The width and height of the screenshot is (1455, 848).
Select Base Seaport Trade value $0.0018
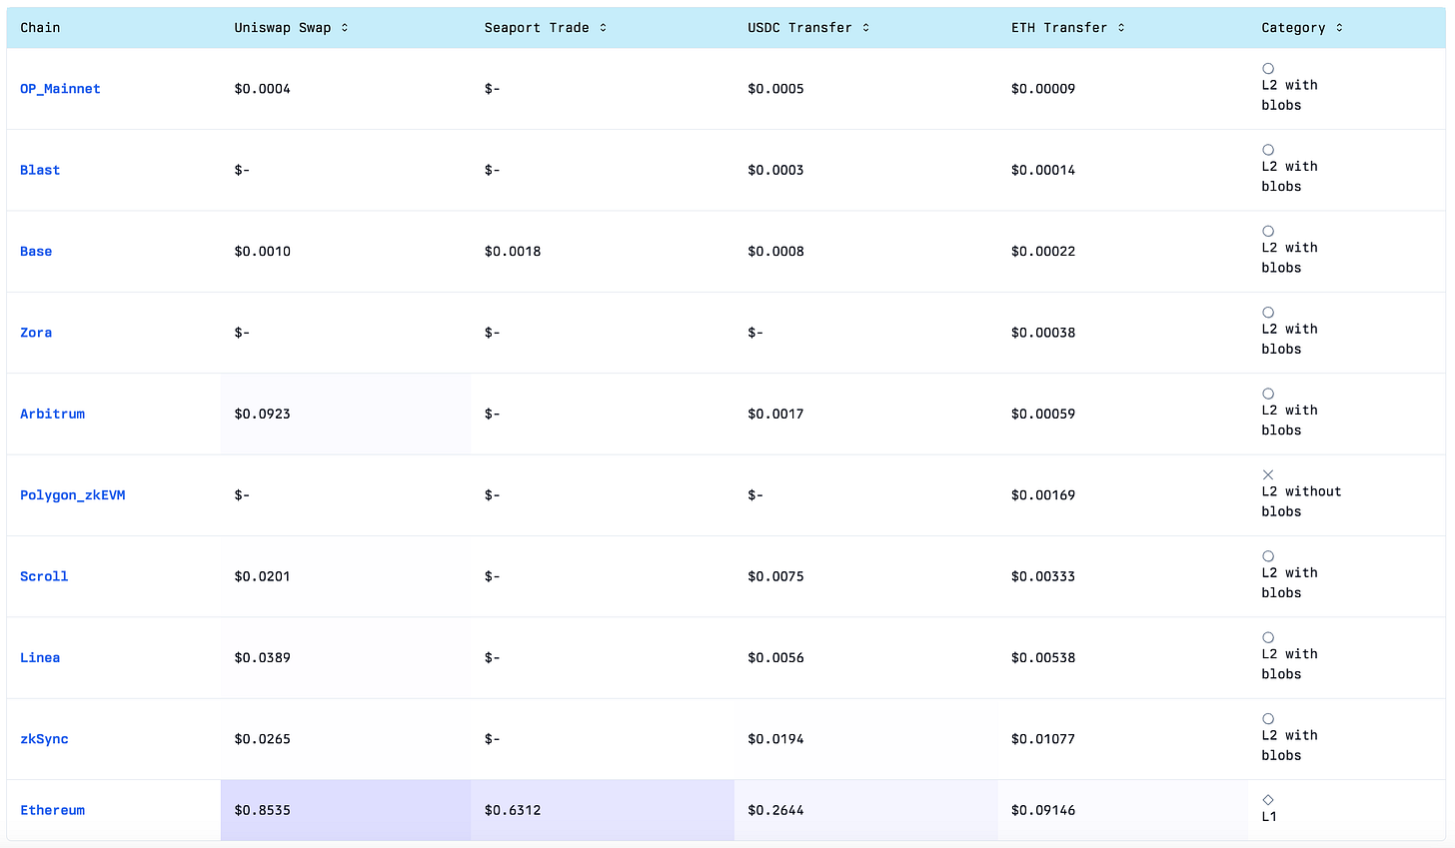click(x=513, y=251)
